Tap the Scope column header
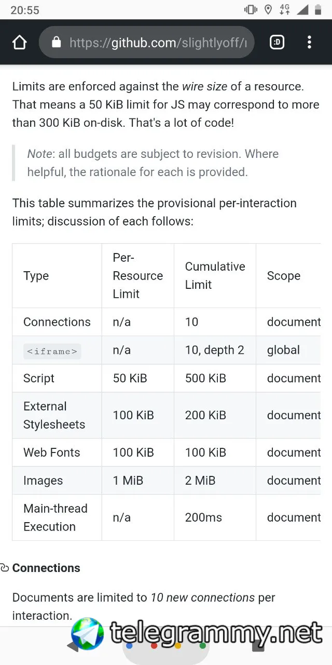Viewport: 332px width, 665px height. (x=284, y=276)
